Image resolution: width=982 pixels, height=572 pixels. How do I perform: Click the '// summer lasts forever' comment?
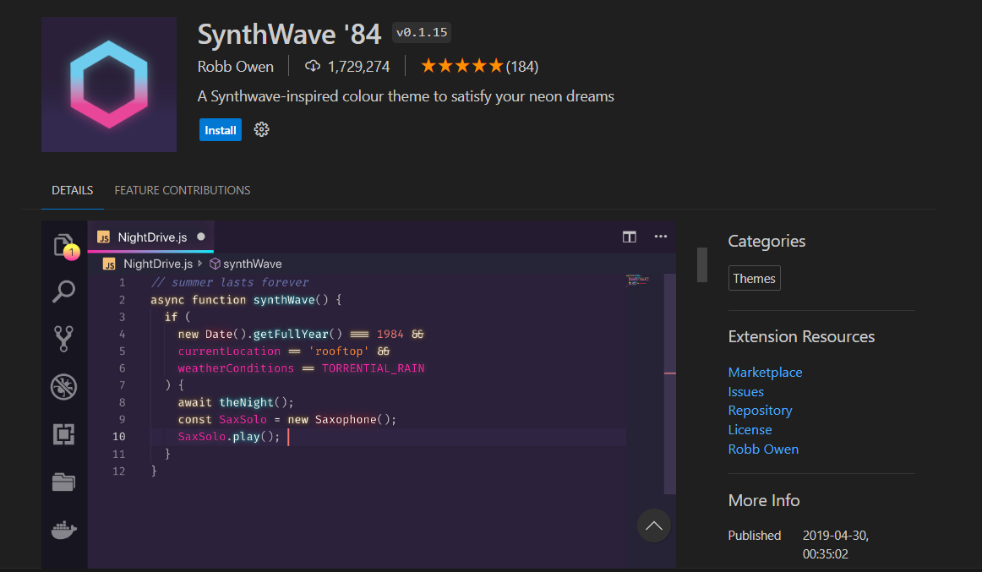tap(230, 283)
